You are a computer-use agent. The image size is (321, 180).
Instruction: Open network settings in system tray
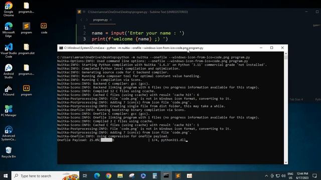tap(277, 175)
